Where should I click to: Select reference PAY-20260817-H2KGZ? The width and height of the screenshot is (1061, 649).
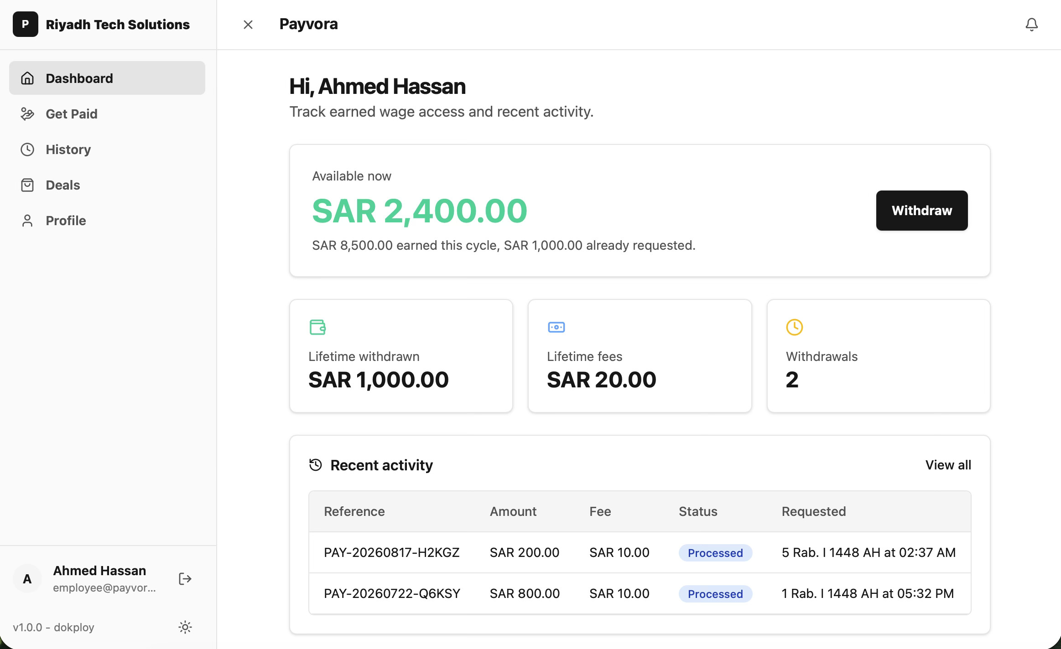[x=391, y=552]
